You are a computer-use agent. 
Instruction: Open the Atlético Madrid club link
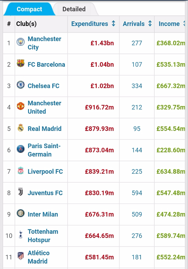(38, 257)
